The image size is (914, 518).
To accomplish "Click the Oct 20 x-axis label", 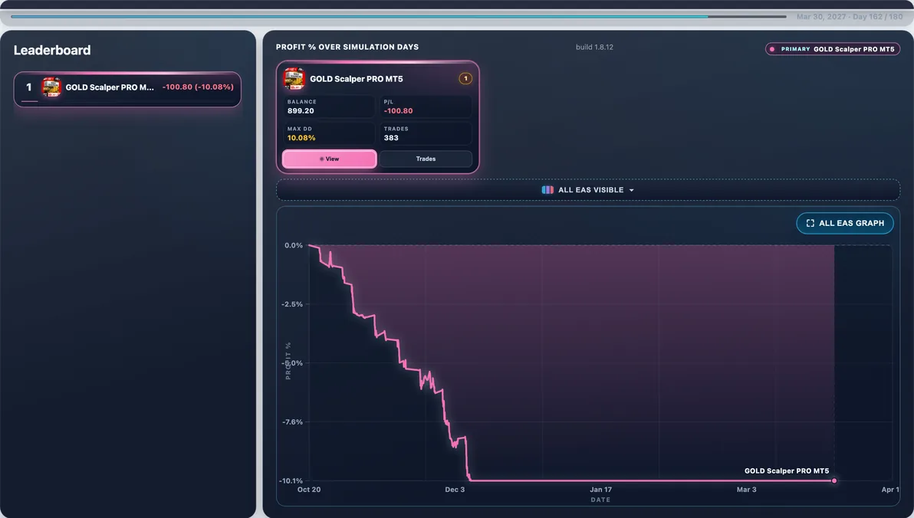I will click(309, 490).
